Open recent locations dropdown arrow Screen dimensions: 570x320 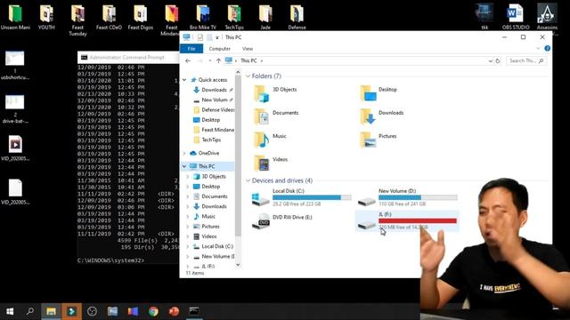210,60
